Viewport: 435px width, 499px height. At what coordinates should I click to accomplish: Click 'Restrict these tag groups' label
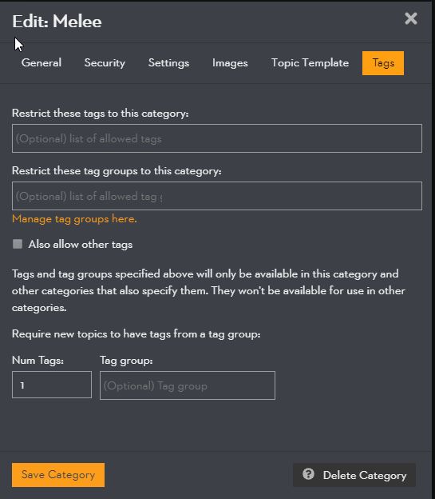point(117,171)
